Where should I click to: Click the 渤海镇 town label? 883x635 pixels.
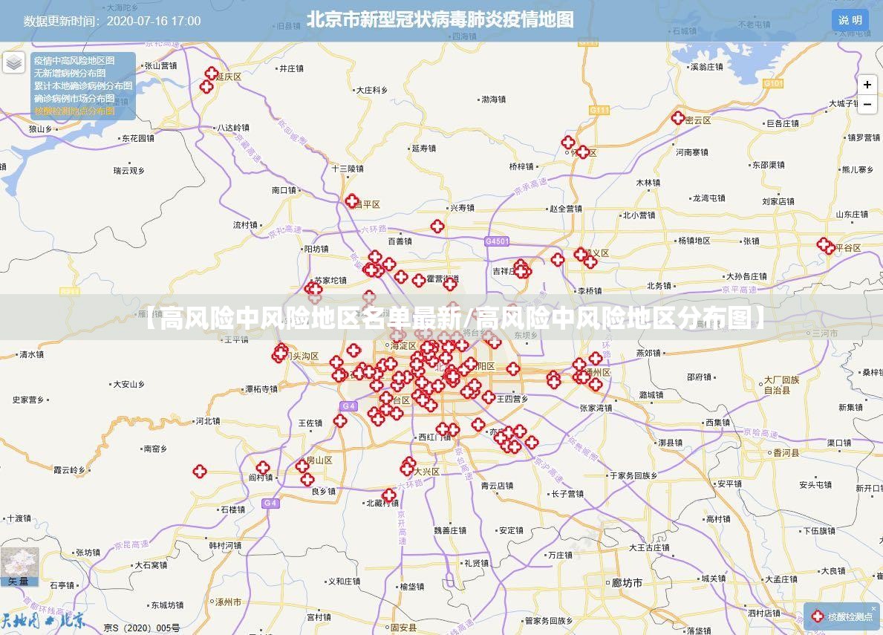click(493, 99)
